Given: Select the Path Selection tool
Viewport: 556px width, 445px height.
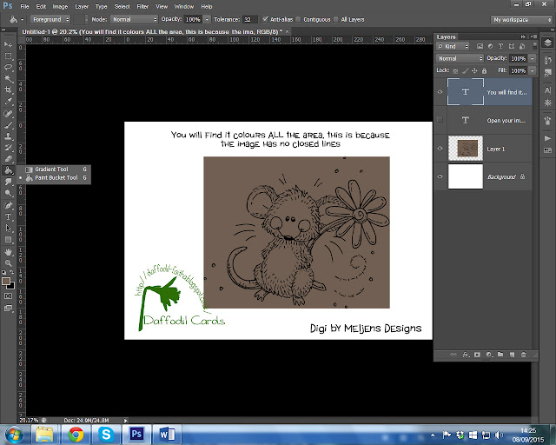Looking at the screenshot, I should coord(8,229).
